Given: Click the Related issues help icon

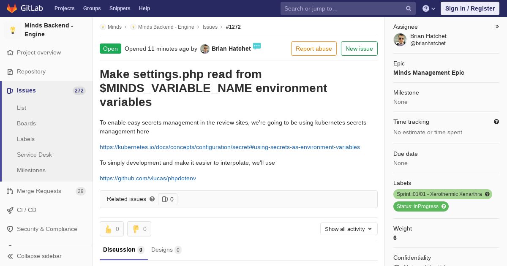Looking at the screenshot, I should click(x=152, y=199).
